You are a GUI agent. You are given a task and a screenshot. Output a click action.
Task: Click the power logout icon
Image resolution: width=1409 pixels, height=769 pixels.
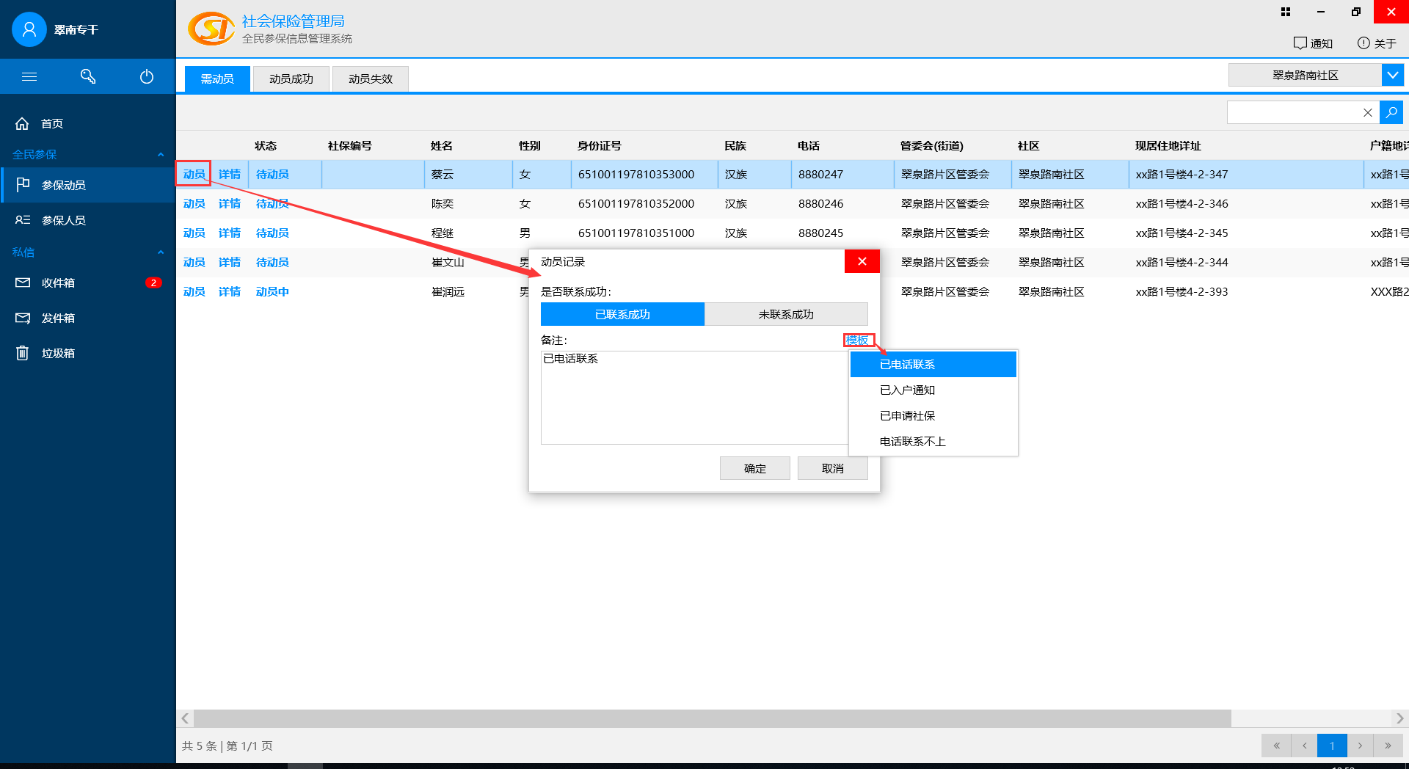pyautogui.click(x=147, y=76)
